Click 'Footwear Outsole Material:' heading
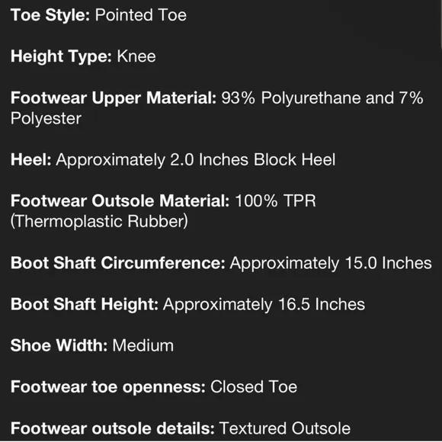442x442 pixels. [x=120, y=201]
